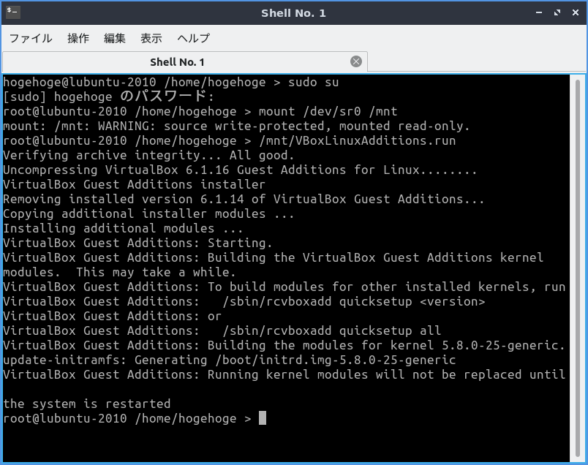This screenshot has height=465, width=588.
Task: Click '/sbin/rcvboxadd quicksetup <version>' text
Action: click(354, 301)
